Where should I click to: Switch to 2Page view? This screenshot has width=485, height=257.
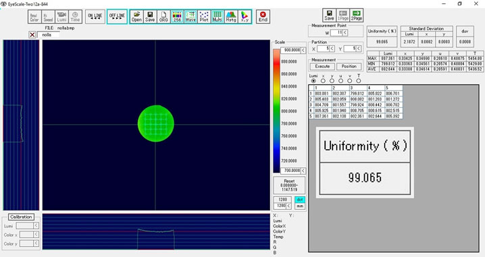point(357,16)
